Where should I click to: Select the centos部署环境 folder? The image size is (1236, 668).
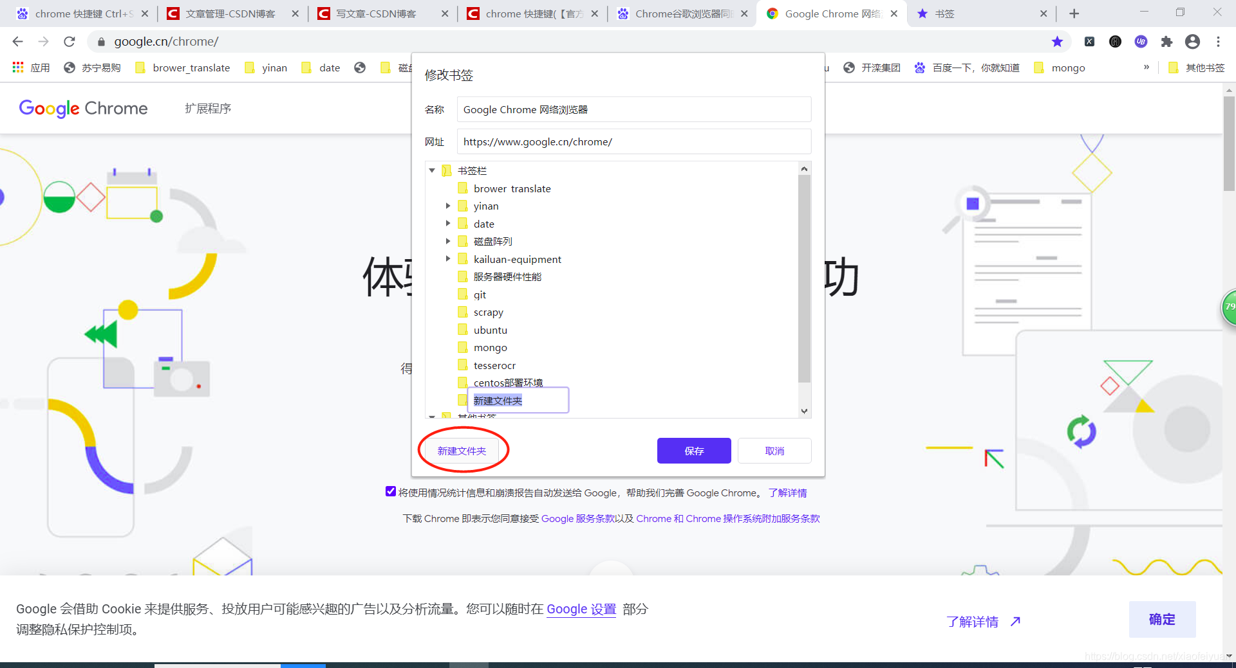pos(500,383)
